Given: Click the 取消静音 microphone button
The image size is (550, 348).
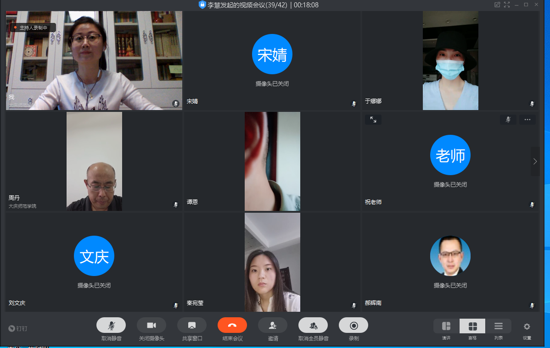Looking at the screenshot, I should (x=111, y=325).
